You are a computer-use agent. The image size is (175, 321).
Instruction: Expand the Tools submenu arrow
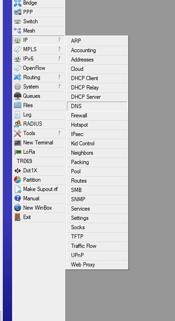pos(60,133)
